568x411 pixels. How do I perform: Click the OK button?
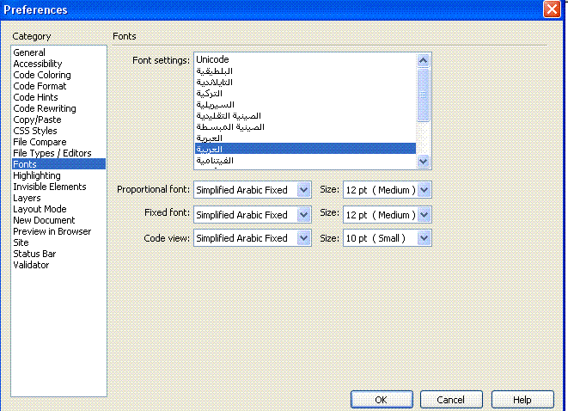point(382,400)
